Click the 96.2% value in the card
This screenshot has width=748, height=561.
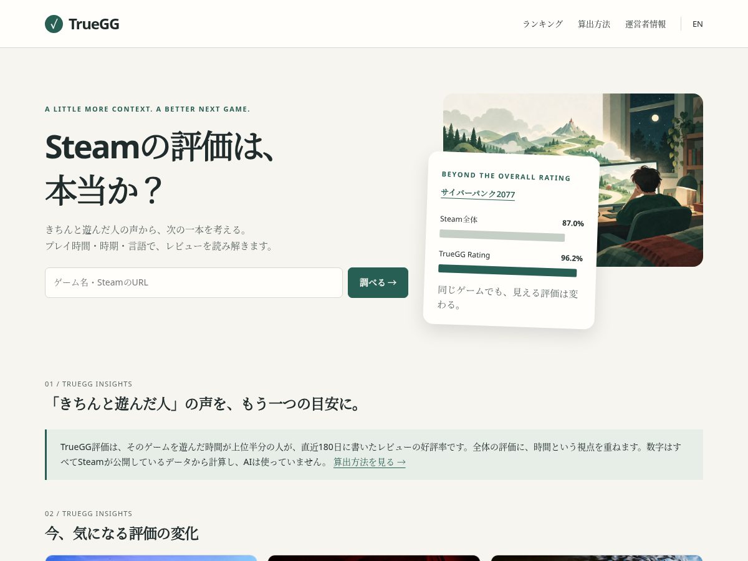pyautogui.click(x=572, y=258)
